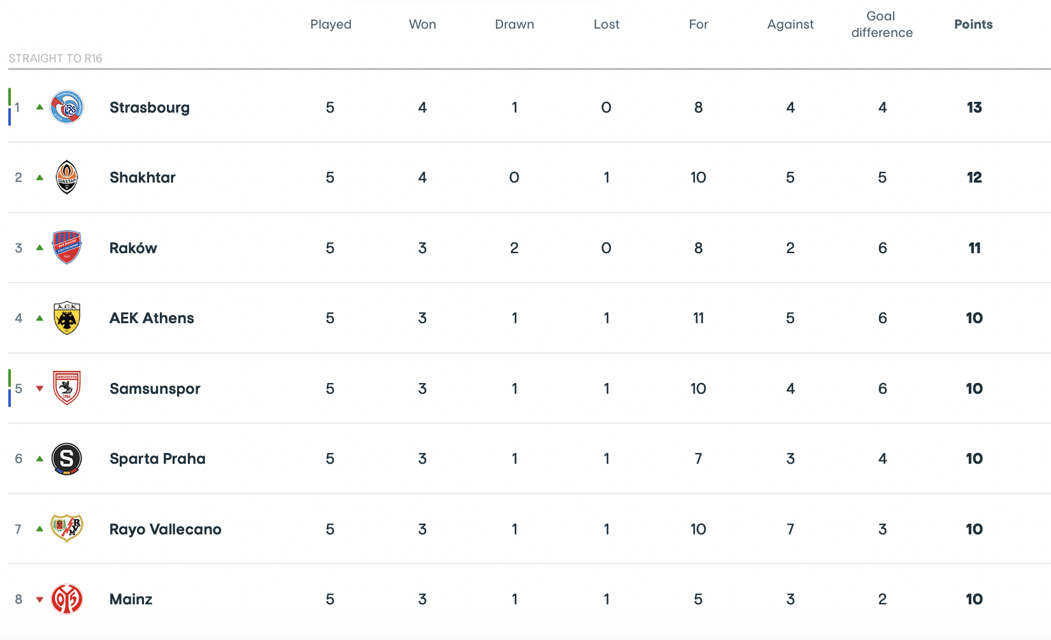Click the Won column header
The width and height of the screenshot is (1051, 640).
422,24
